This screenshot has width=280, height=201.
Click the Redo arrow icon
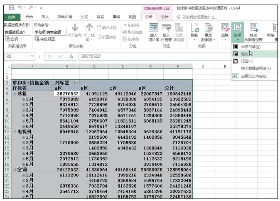[31, 7]
